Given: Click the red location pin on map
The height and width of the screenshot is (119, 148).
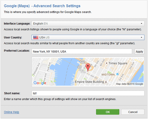Looking at the screenshot, I should coord(88,67).
